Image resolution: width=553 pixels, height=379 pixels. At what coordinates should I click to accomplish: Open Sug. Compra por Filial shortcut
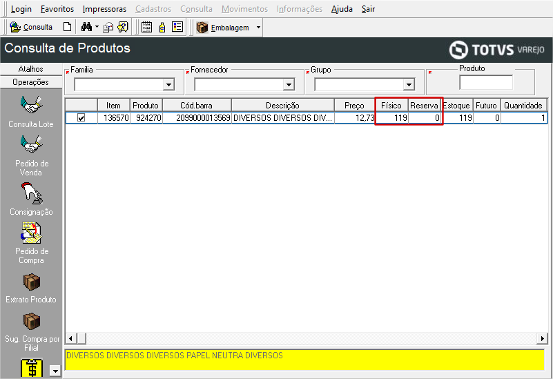point(31,332)
